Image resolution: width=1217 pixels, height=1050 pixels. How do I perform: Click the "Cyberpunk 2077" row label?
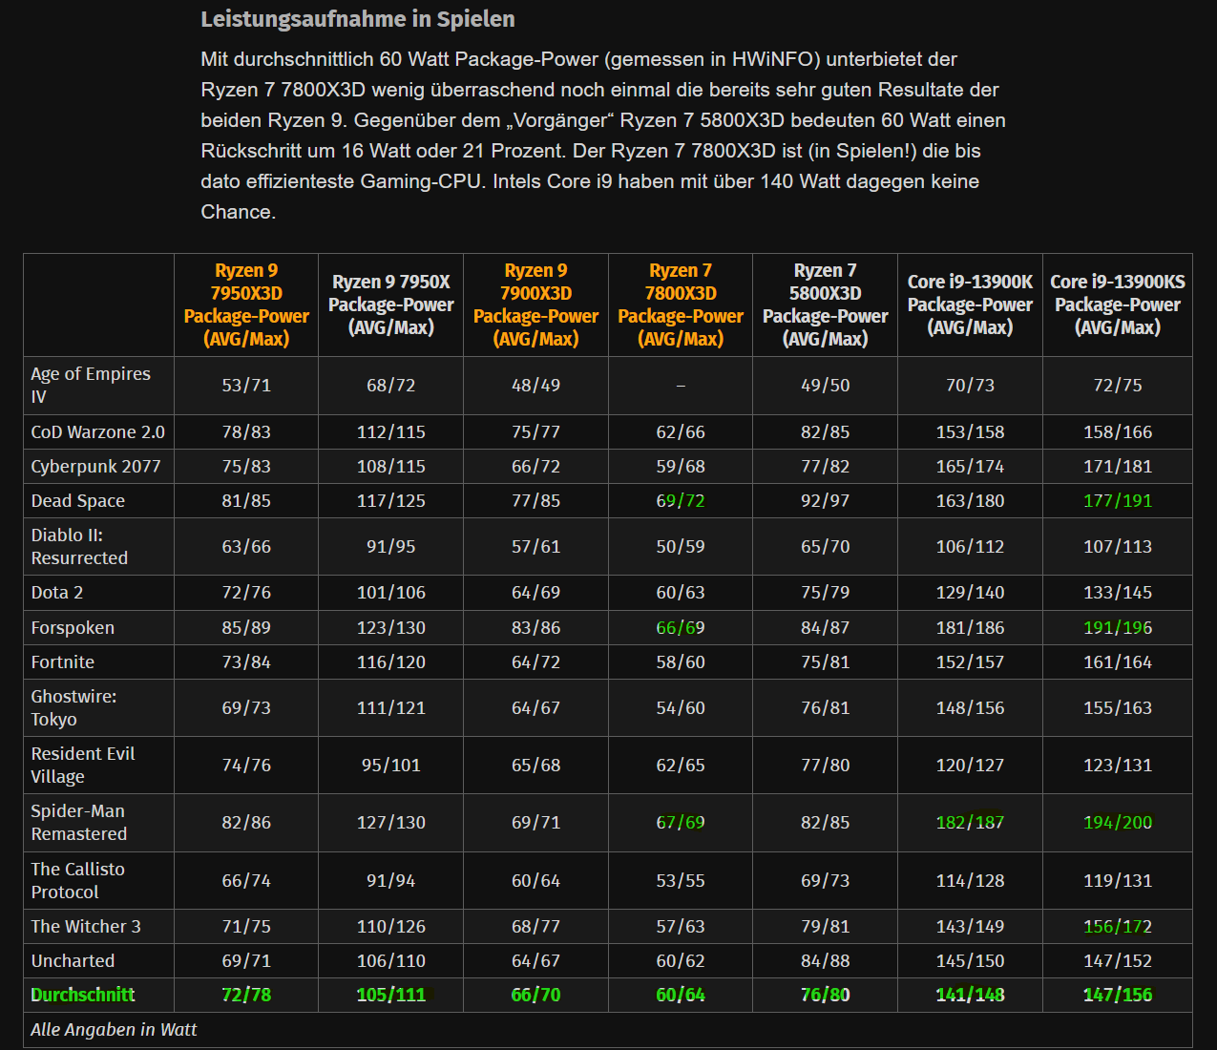tap(95, 466)
